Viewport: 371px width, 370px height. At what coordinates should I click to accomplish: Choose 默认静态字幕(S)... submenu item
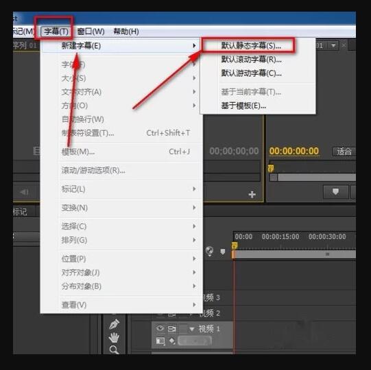pyautogui.click(x=251, y=46)
